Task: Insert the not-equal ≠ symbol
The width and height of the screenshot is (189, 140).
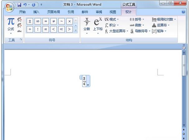Action: pos(54,21)
